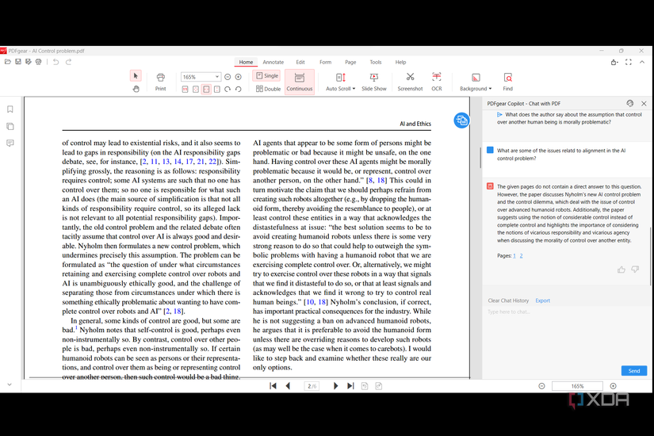Open the bookmarks sidebar panel
The image size is (654, 436).
pos(10,109)
